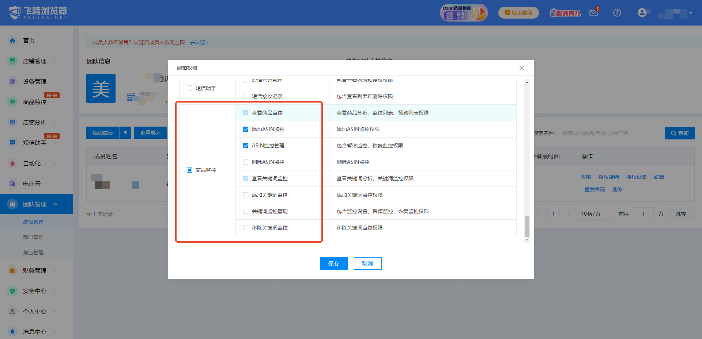702x339 pixels.
Task: Open the 商品监控 sidebar section
Action: [35, 102]
